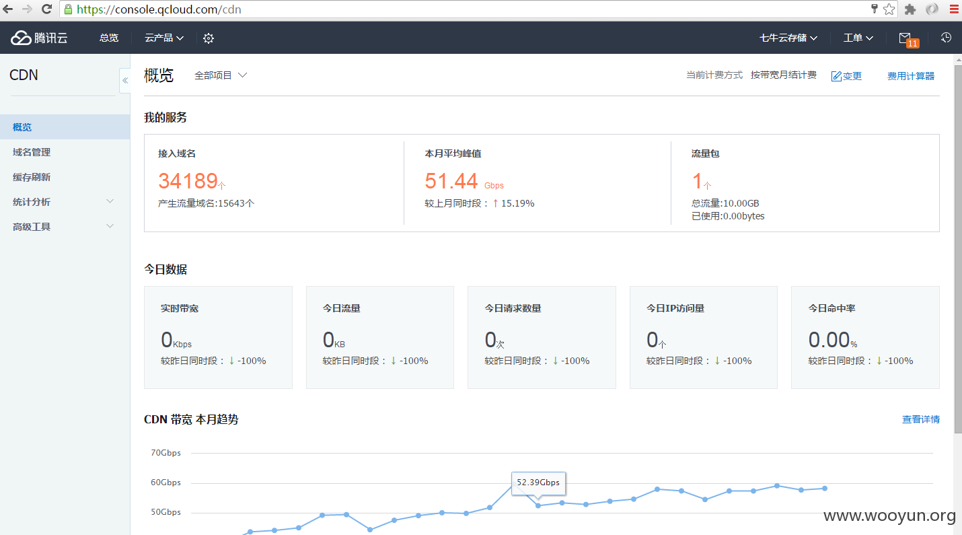Open the 工单 dropdown menu
This screenshot has height=535, width=962.
pos(858,38)
